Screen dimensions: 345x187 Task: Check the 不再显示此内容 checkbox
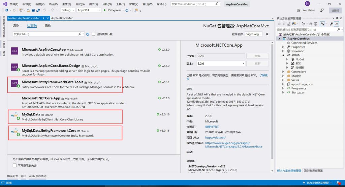pos(14,165)
